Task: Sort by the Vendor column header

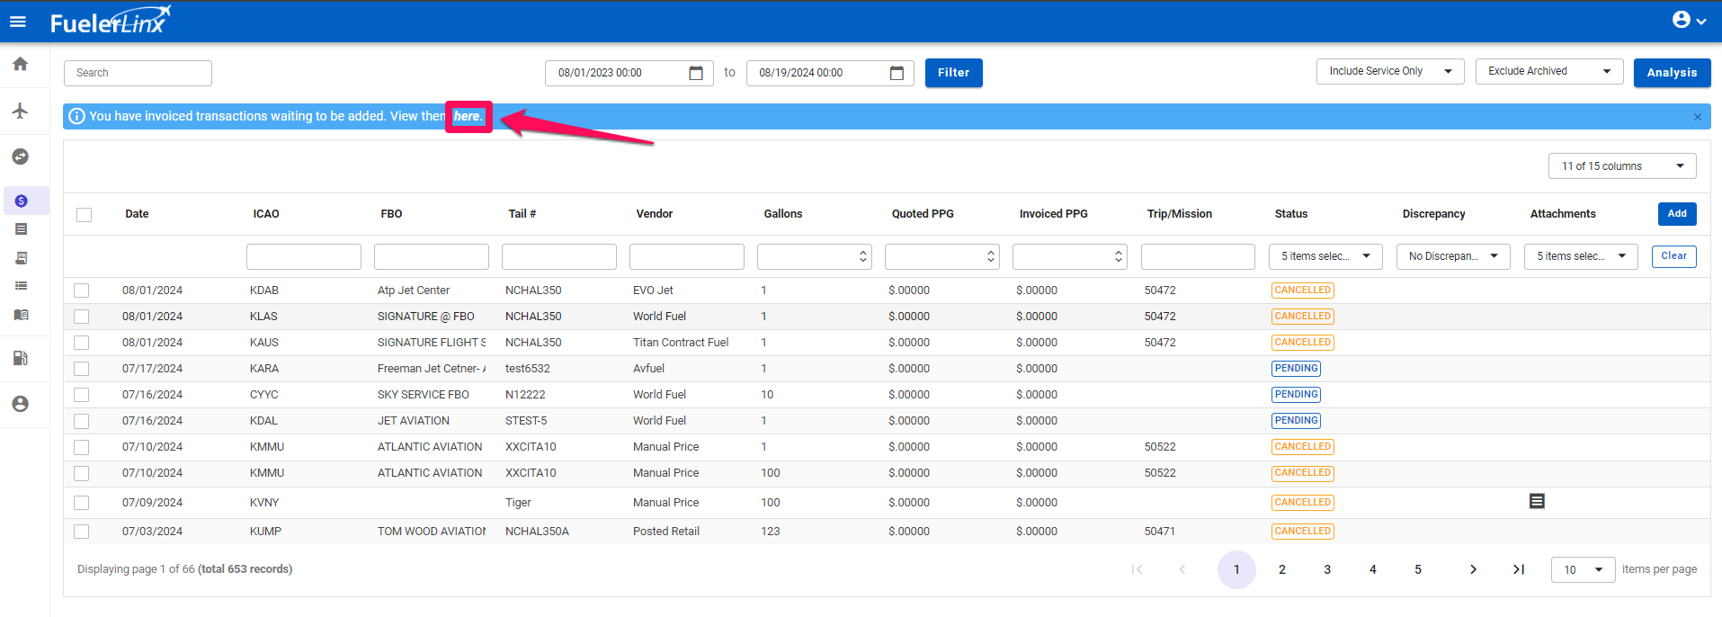Action: point(654,214)
